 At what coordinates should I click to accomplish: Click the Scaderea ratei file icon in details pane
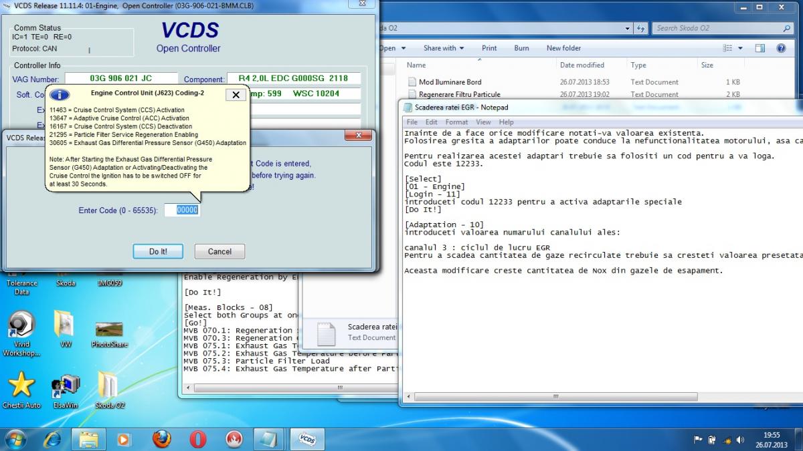click(326, 333)
